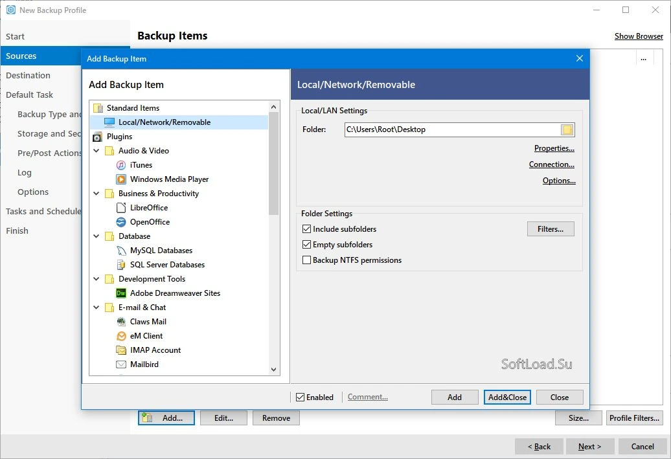Click the E-mail & Chat folder icon

coord(109,308)
